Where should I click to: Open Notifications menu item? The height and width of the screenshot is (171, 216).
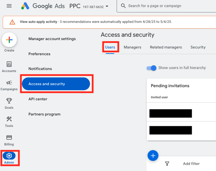pos(40,69)
